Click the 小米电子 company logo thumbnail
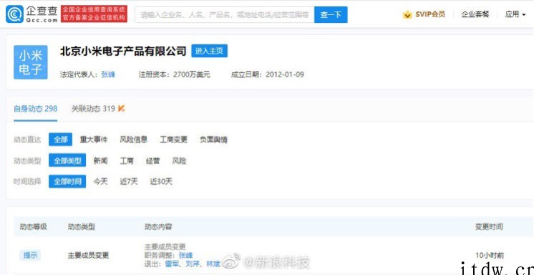This screenshot has height=275, width=534. coord(31,62)
